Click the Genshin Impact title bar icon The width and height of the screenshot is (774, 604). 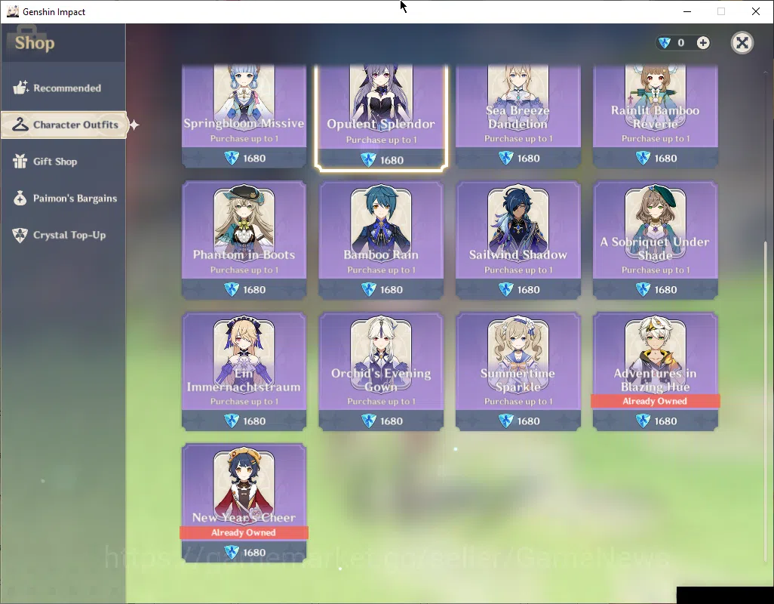pos(13,11)
